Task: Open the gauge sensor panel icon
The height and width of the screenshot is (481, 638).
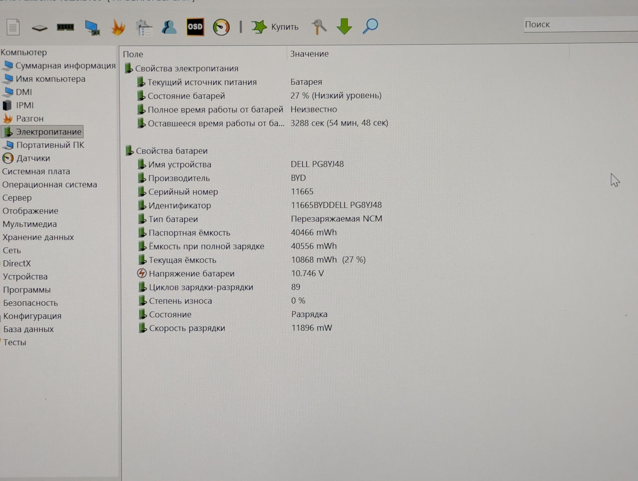Action: pos(221,27)
